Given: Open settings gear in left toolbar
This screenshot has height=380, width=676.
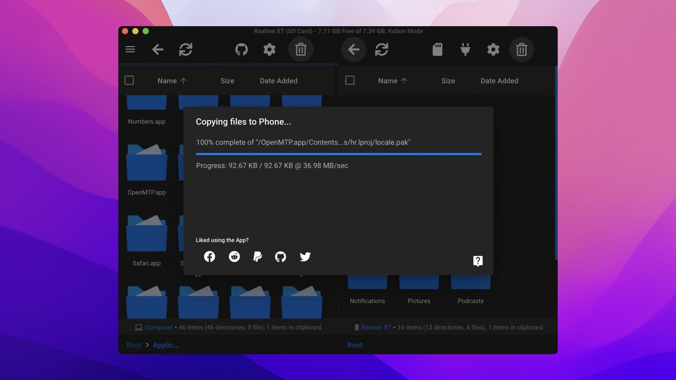Looking at the screenshot, I should 270,49.
